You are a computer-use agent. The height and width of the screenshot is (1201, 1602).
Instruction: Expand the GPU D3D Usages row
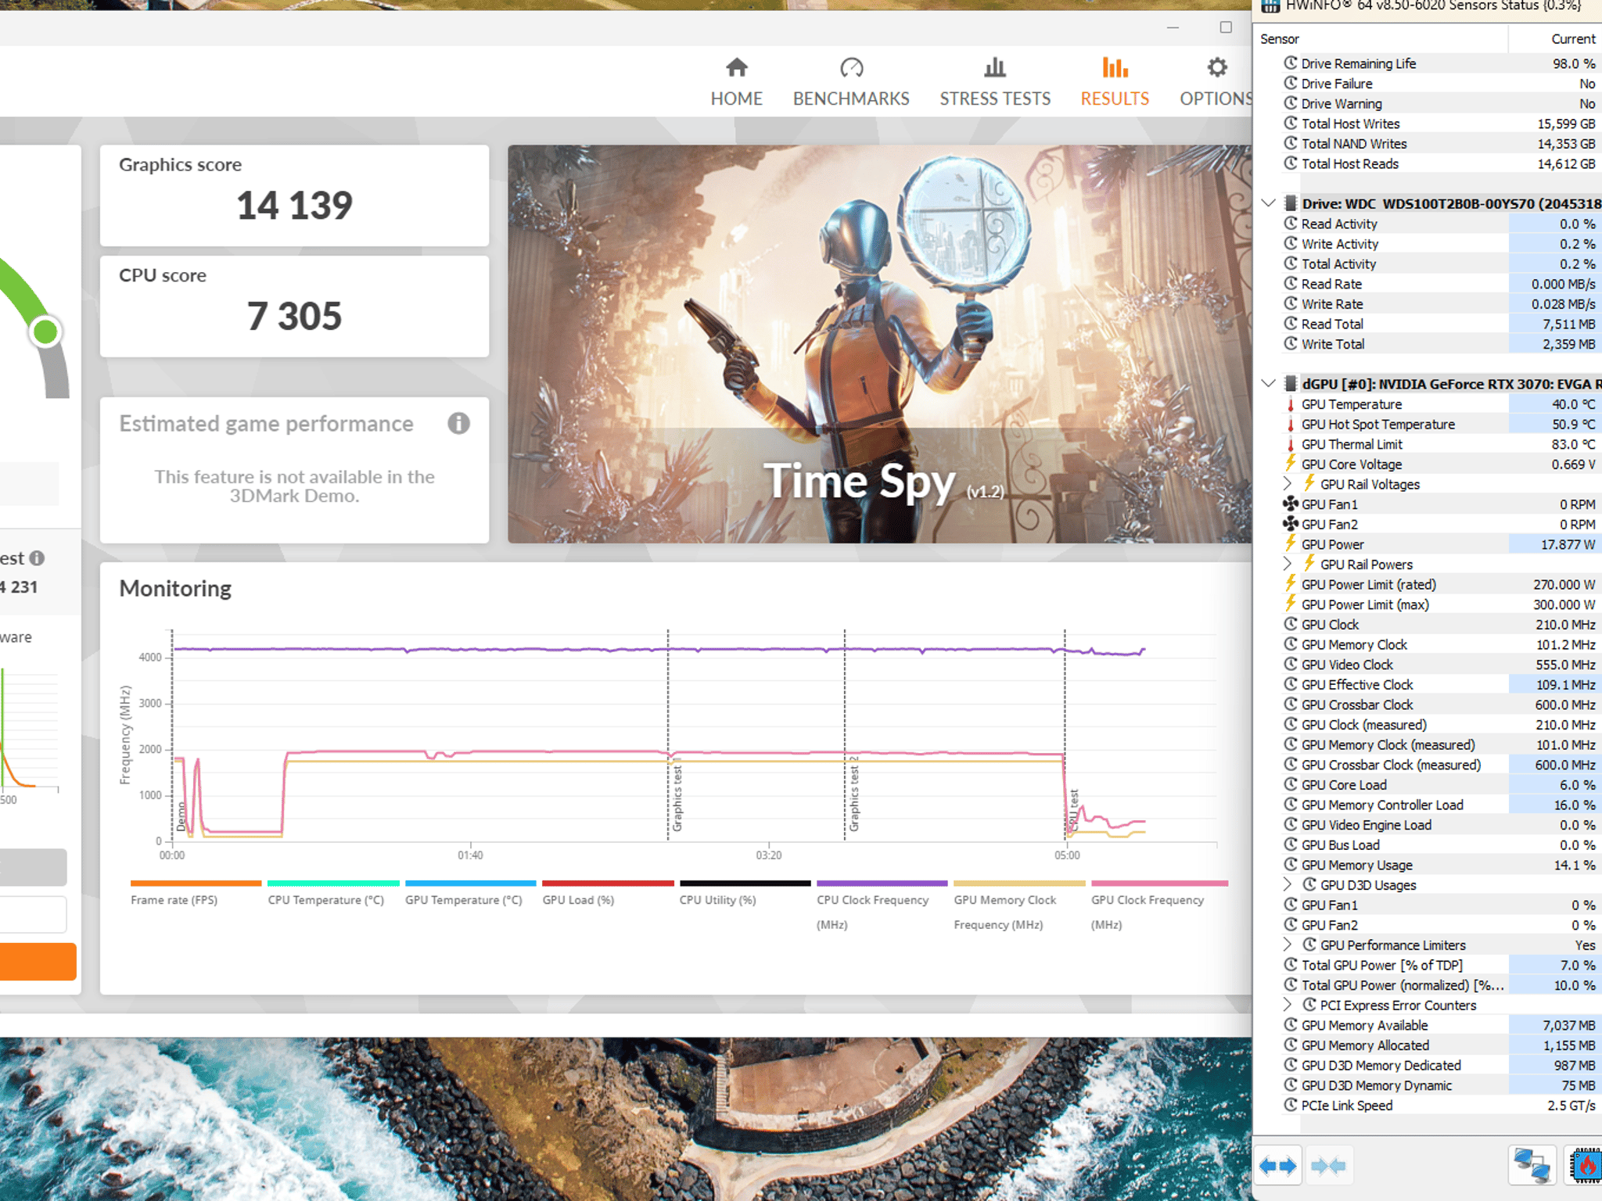point(1288,884)
